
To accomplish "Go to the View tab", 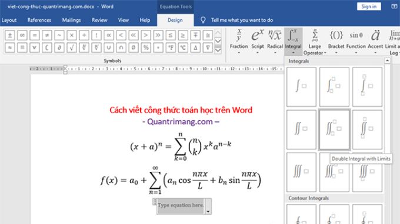I will pyautogui.click(x=123, y=20).
